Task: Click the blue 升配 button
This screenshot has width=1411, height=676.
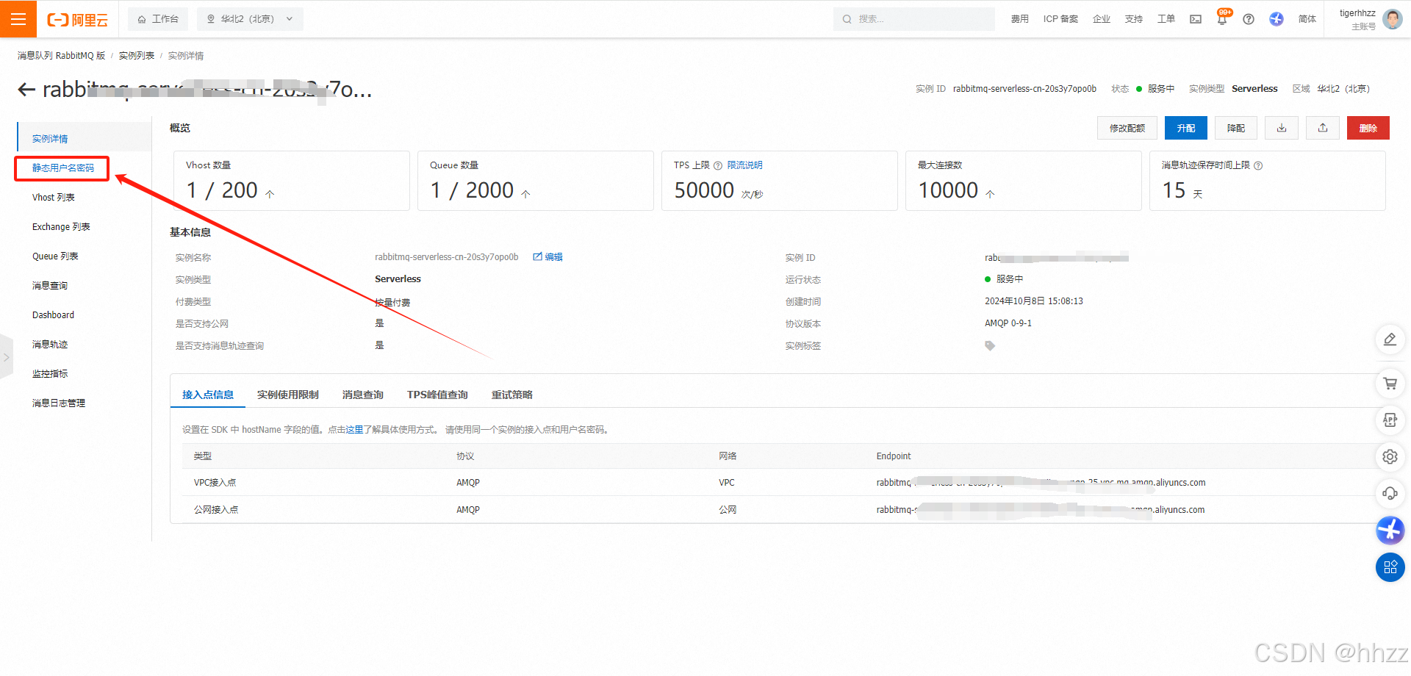Action: tap(1186, 128)
